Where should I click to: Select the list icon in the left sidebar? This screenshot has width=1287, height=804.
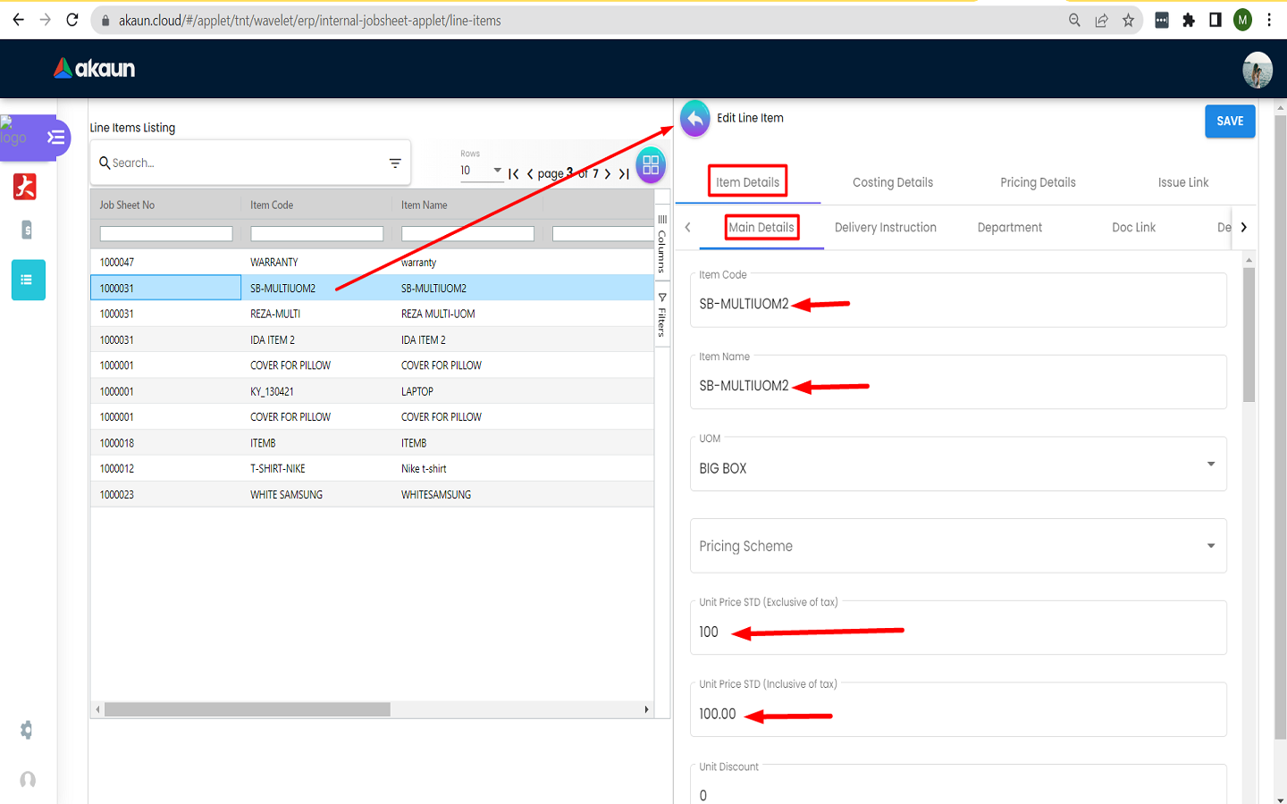(x=28, y=281)
